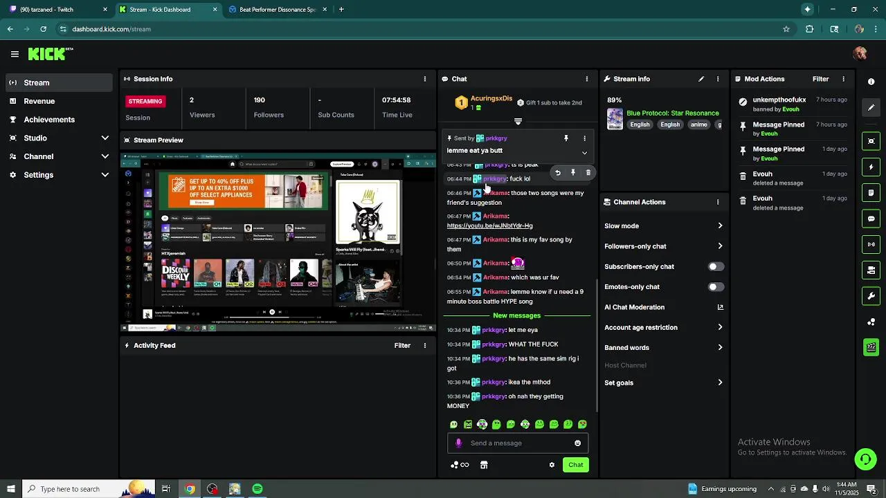The width and height of the screenshot is (886, 498).
Task: Toggle the pencil edit-layout icon in right sidebar
Action: 871,107
